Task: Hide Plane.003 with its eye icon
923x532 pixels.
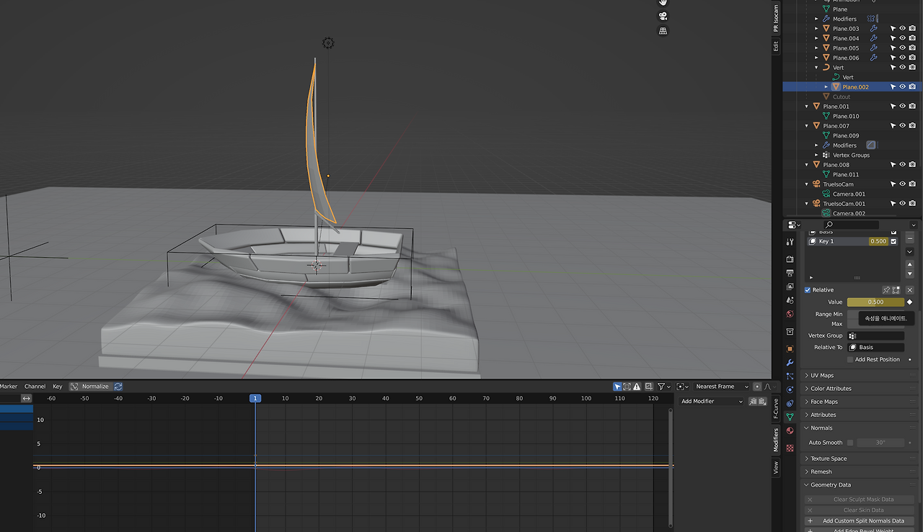Action: click(x=902, y=29)
